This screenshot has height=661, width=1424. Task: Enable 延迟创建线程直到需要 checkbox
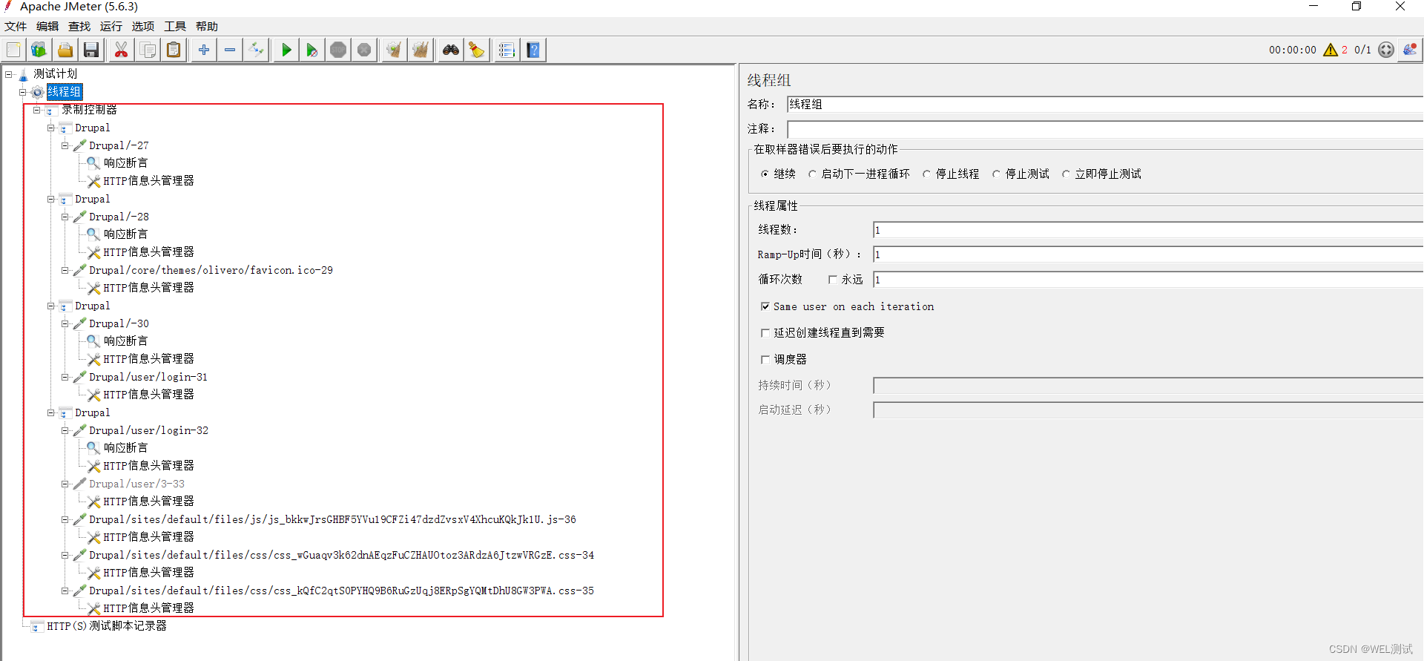point(765,333)
